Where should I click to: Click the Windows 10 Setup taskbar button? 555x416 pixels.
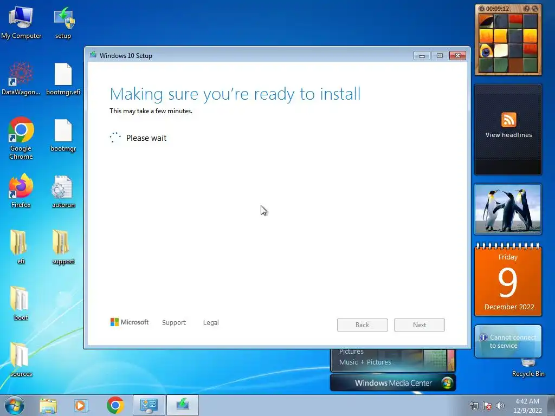183,405
